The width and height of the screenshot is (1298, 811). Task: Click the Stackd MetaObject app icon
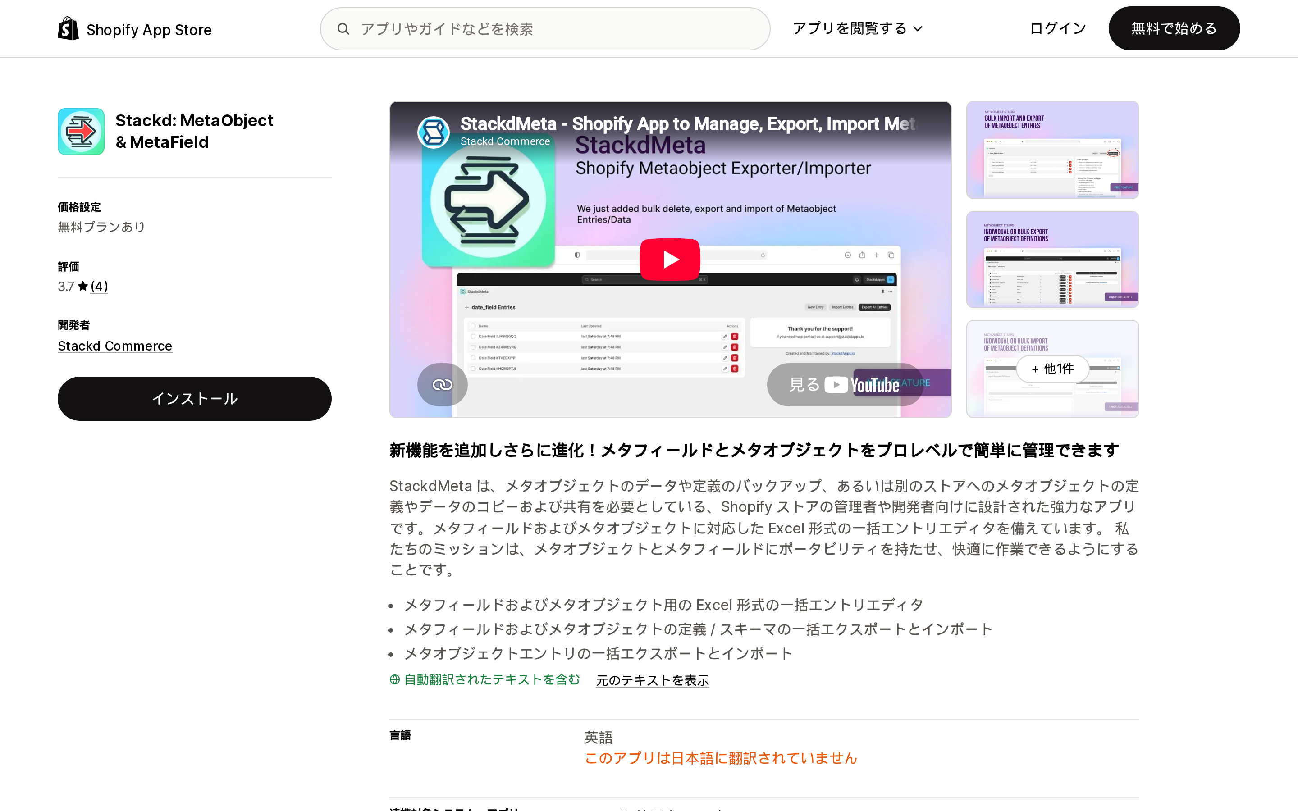pos(81,132)
